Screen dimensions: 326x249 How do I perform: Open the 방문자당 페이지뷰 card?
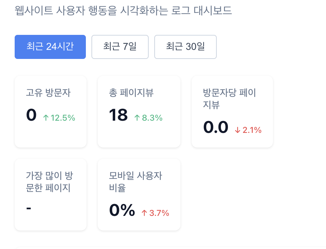coord(232,111)
